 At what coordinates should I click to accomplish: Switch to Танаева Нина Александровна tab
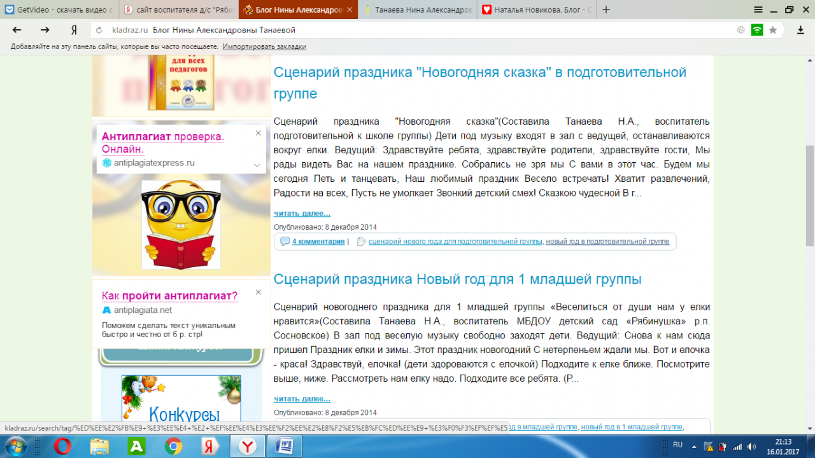pos(418,10)
